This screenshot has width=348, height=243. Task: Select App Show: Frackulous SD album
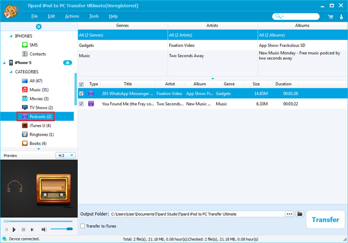tap(302, 45)
